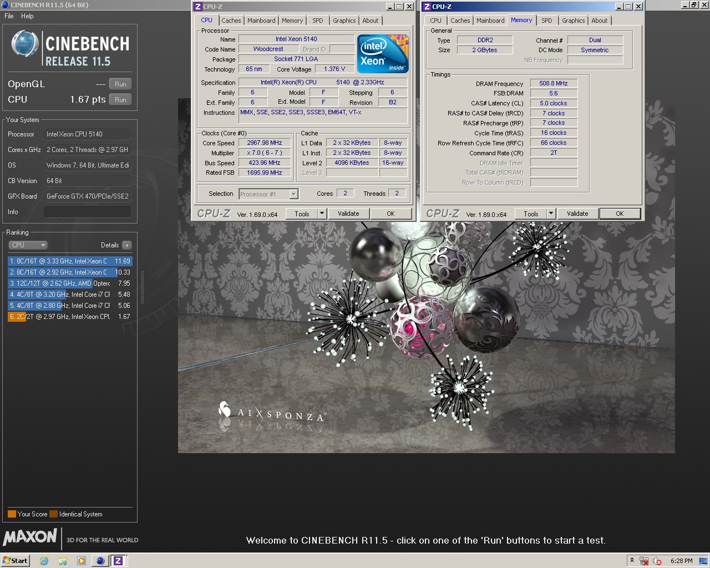Click the Intel Xeon 5140 name field
The width and height of the screenshot is (710, 568).
[296, 39]
